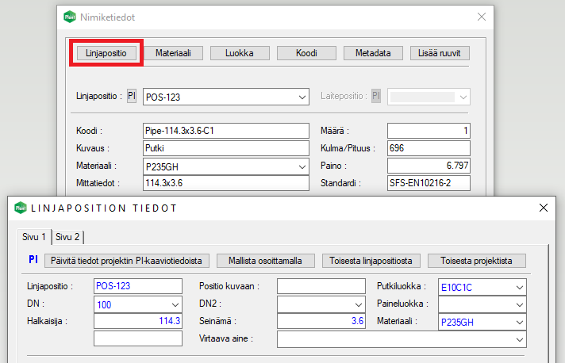Click Päivitä tiedot projektin PI-kaaviotiedoista button
565x363 pixels.
tap(126, 260)
